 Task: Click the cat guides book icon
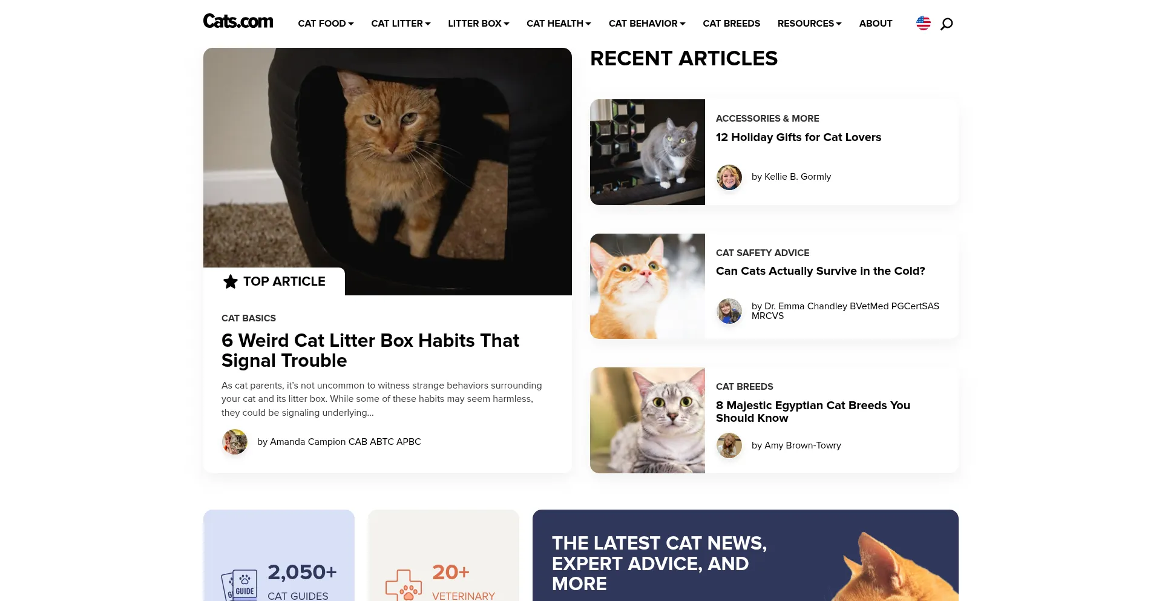[x=240, y=585]
